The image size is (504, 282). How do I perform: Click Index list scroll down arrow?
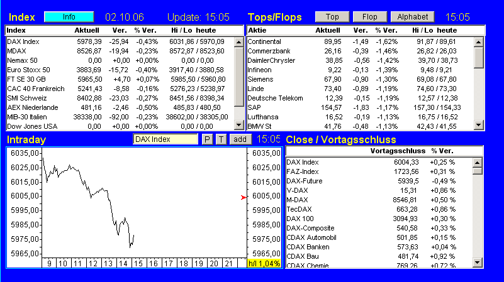tap(239, 125)
